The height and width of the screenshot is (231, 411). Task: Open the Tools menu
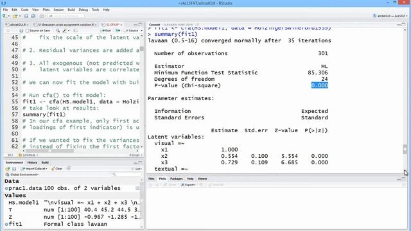point(96,10)
